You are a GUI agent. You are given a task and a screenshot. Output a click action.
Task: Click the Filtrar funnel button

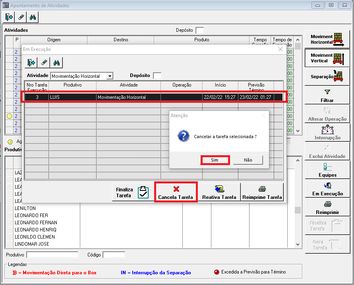327,95
